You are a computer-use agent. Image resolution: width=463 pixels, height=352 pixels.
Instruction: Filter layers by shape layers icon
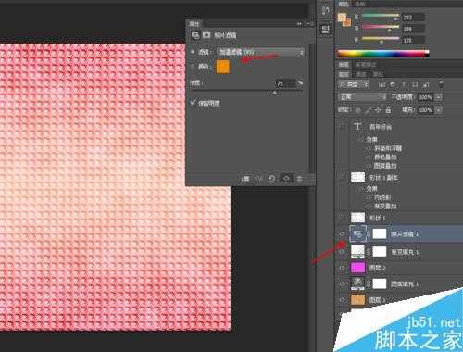[415, 84]
